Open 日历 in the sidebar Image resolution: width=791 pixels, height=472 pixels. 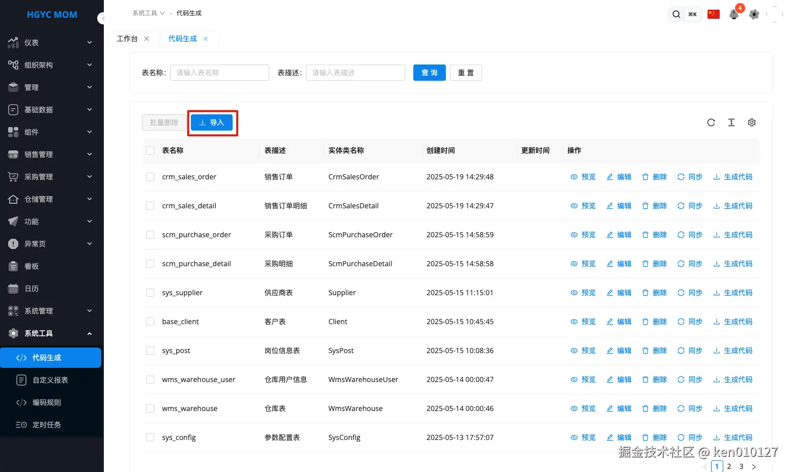pos(51,289)
